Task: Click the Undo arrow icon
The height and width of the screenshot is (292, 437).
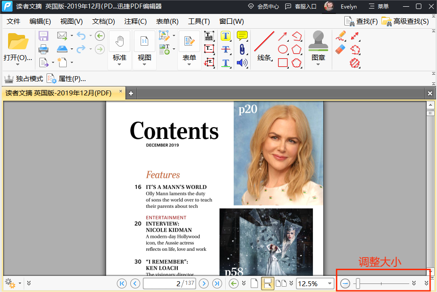Action: (81, 36)
